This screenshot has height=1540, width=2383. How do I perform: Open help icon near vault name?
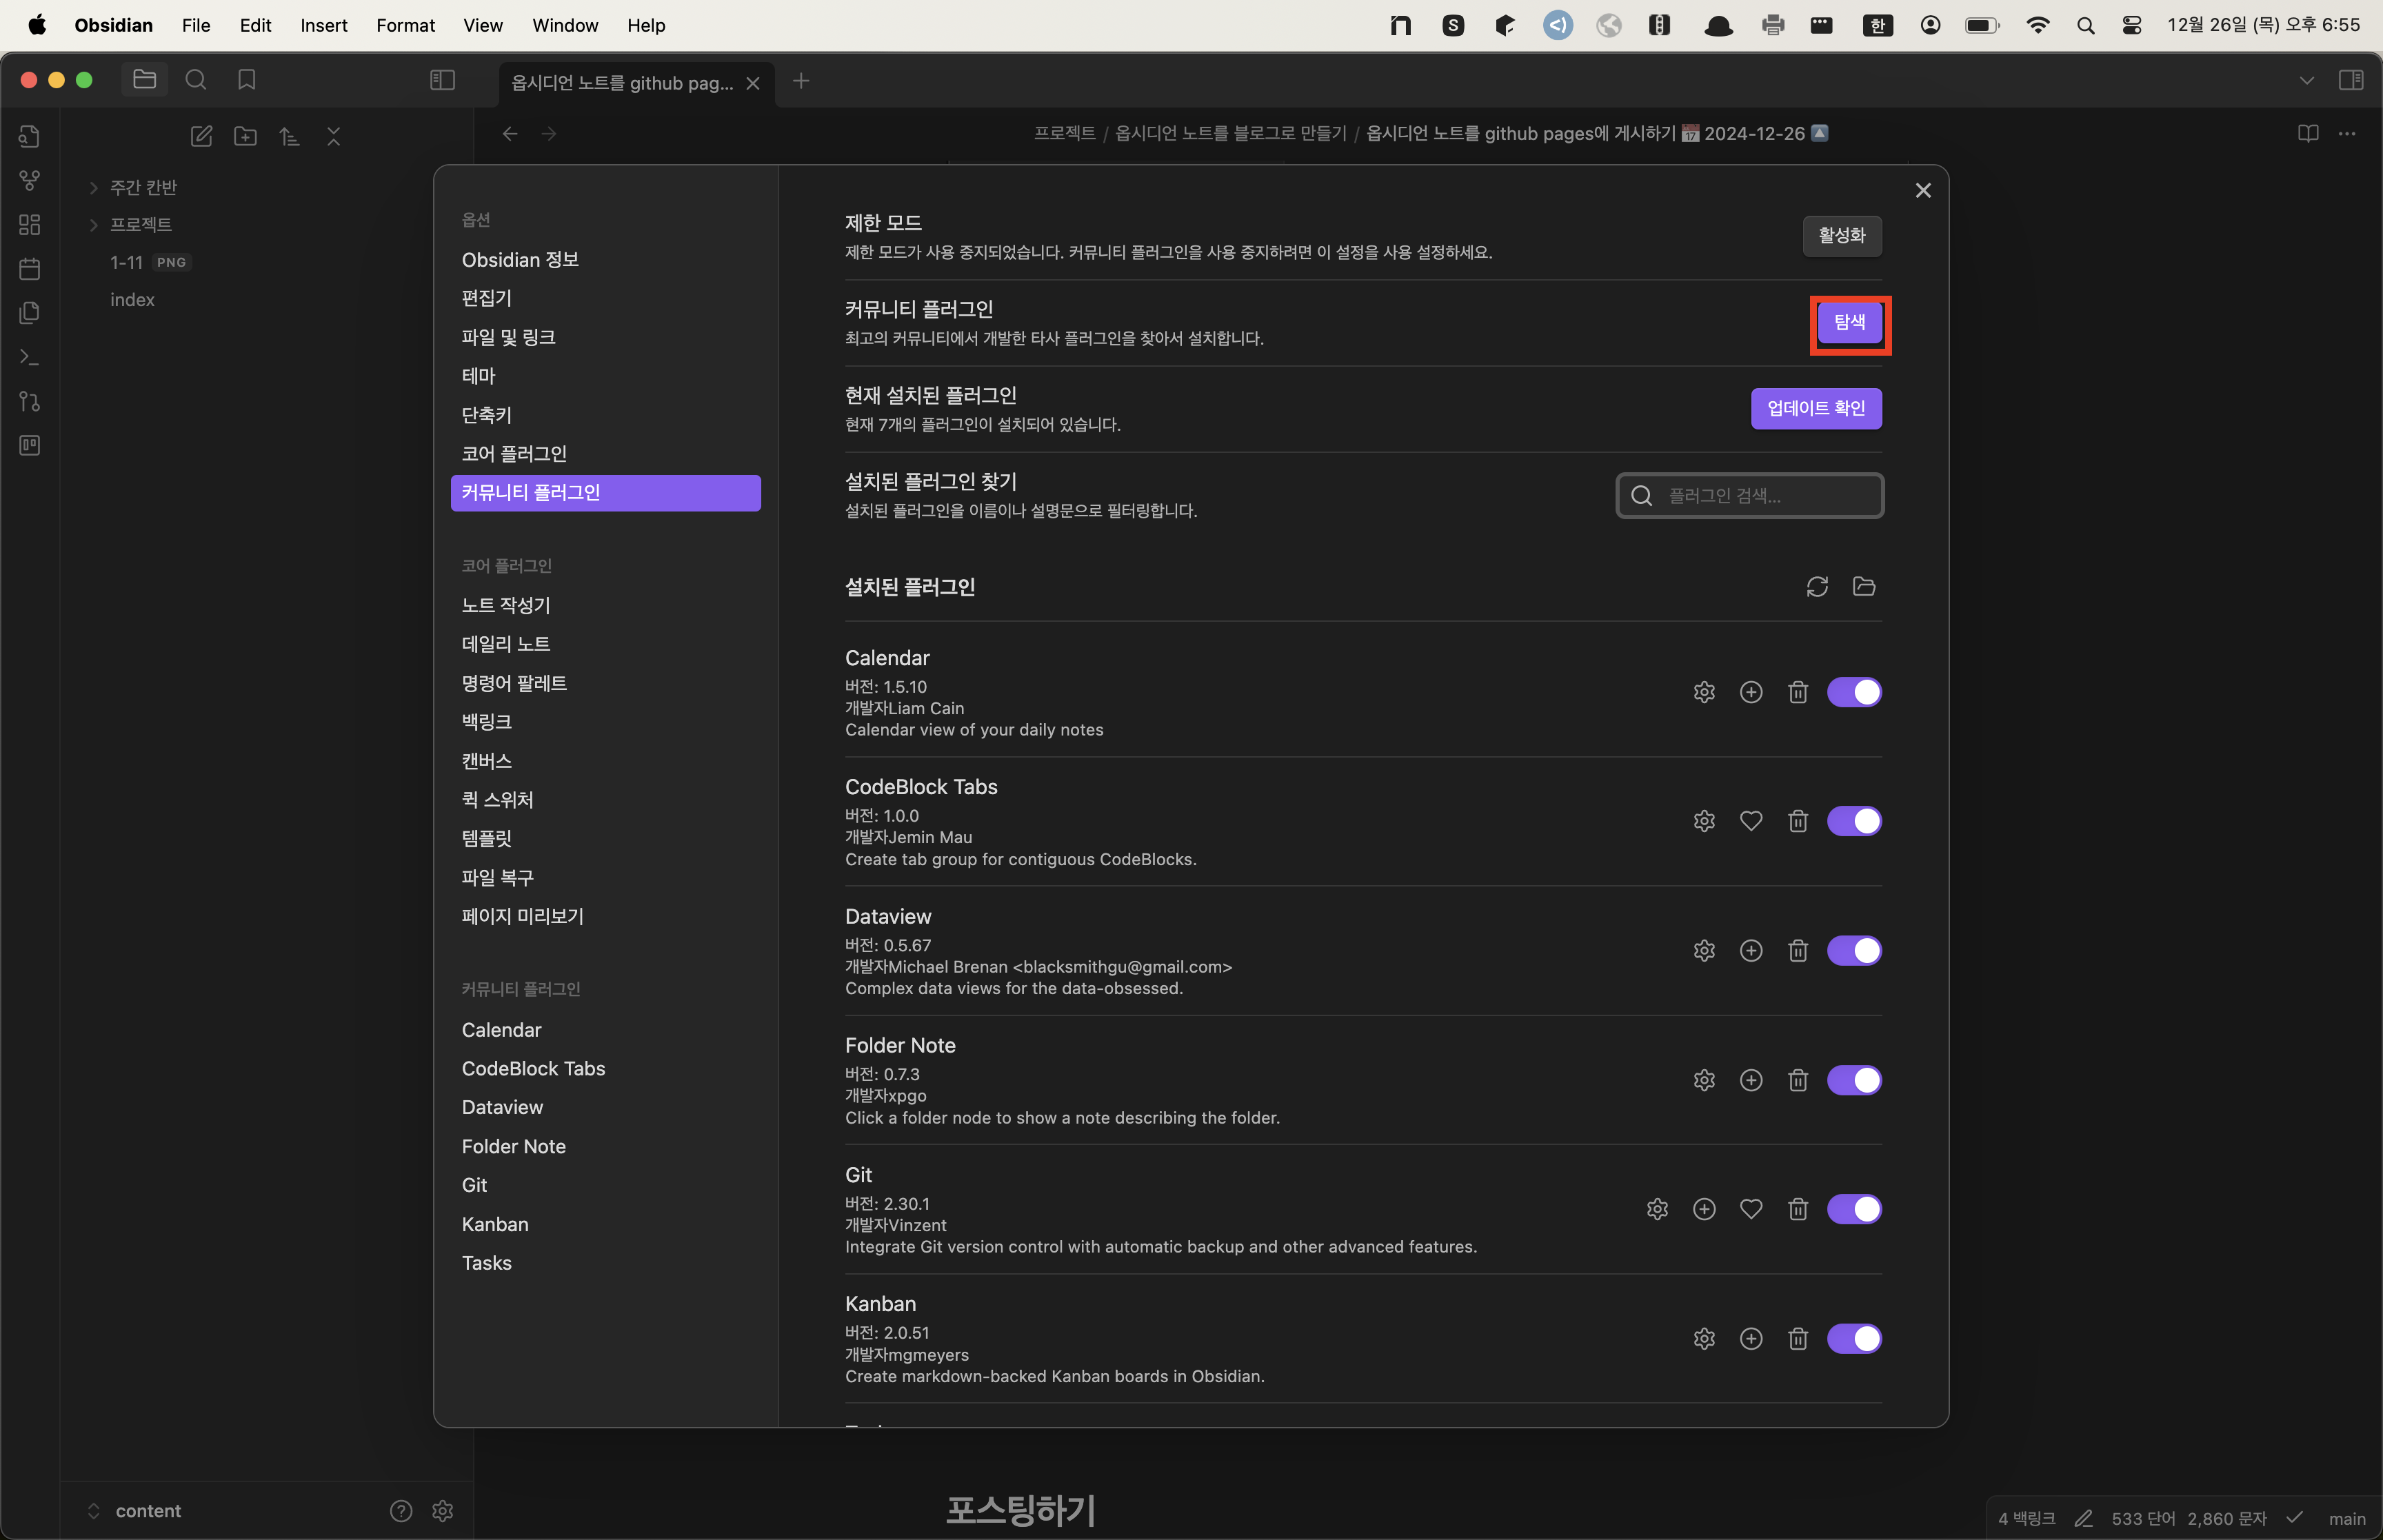click(401, 1511)
